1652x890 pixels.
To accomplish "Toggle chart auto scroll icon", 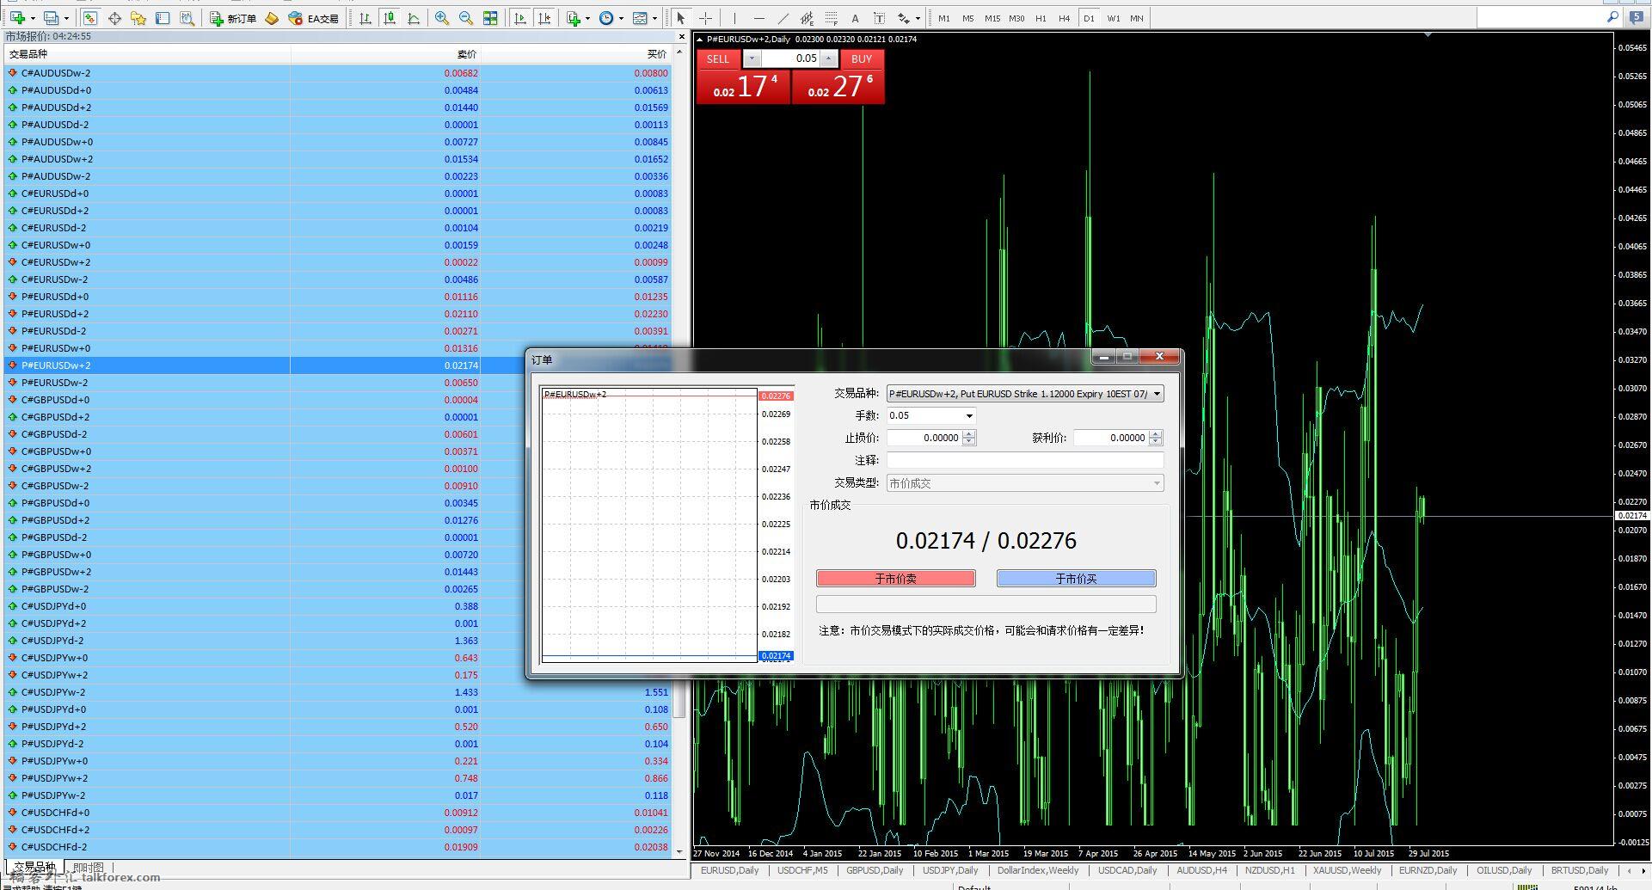I will tap(520, 18).
